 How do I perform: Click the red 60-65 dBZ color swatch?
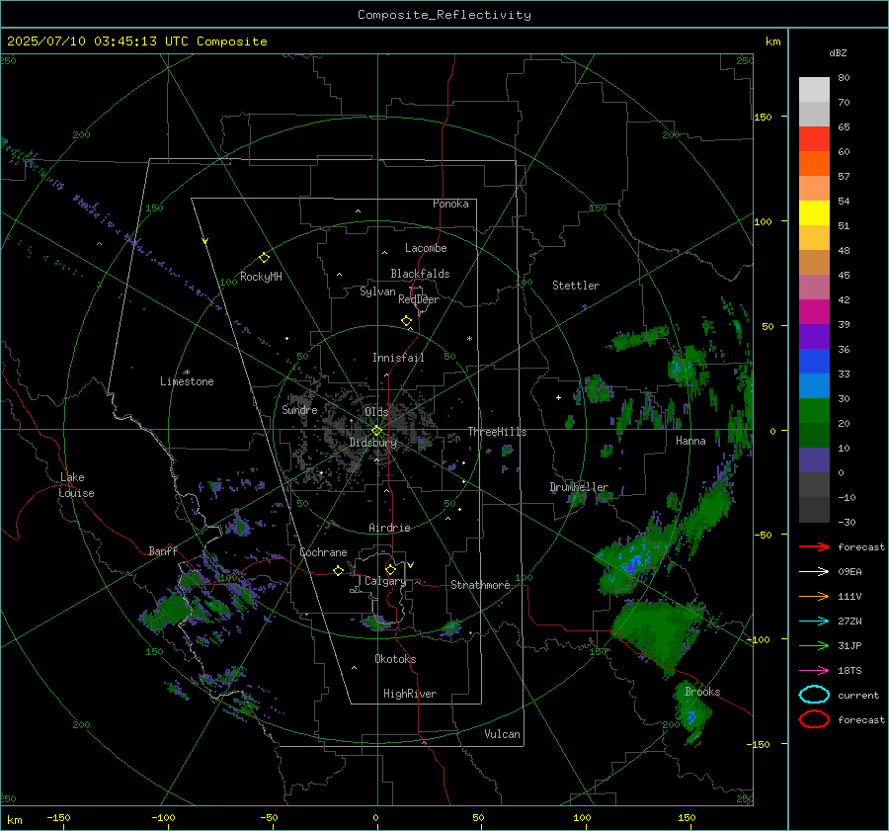pos(814,139)
